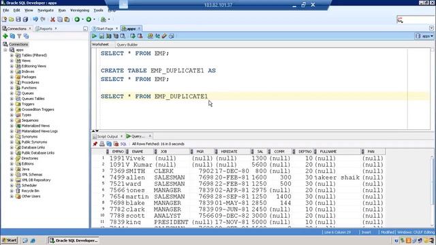Click the SQL Worksheet connection icon
The height and width of the screenshot is (245, 436).
[x=104, y=20]
